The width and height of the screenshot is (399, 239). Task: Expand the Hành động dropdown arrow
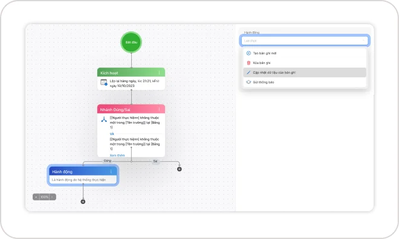(363, 40)
